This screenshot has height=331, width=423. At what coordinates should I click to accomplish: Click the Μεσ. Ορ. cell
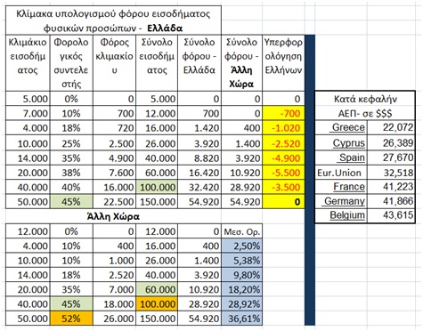[x=242, y=231]
